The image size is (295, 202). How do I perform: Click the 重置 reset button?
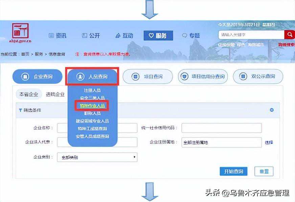tap(264, 171)
